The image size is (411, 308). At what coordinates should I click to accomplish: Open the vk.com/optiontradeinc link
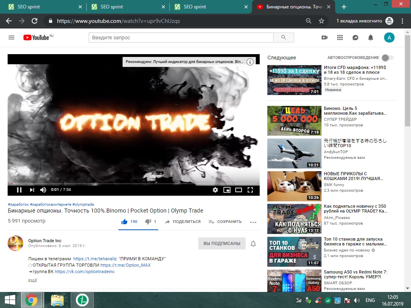point(85,272)
